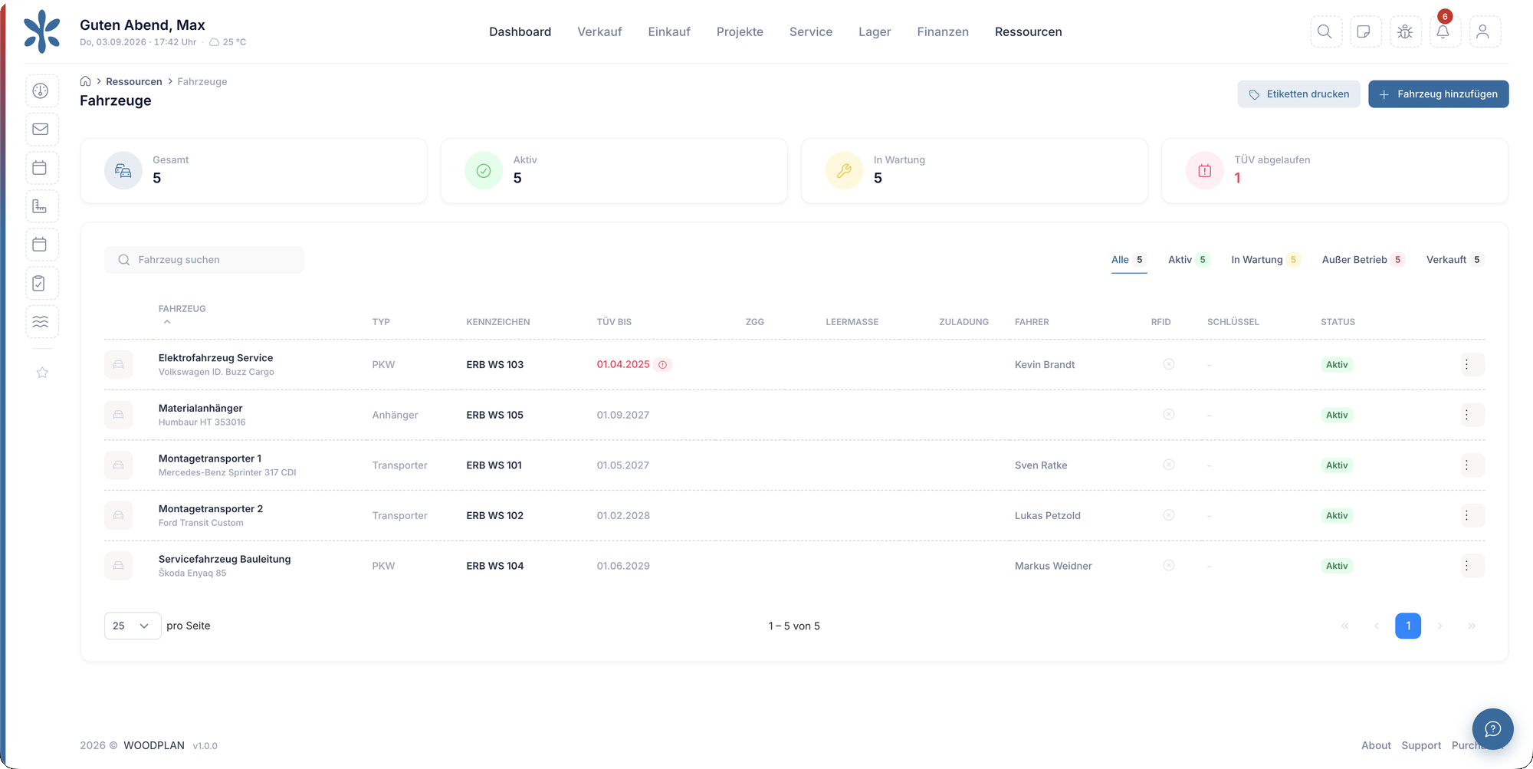Click RFID status icon for Sven Ratke row

pos(1169,465)
